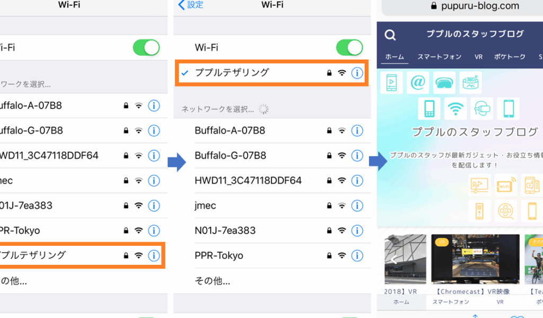Click the VR goggles icon on blog banner
543x318 pixels.
tap(444, 82)
